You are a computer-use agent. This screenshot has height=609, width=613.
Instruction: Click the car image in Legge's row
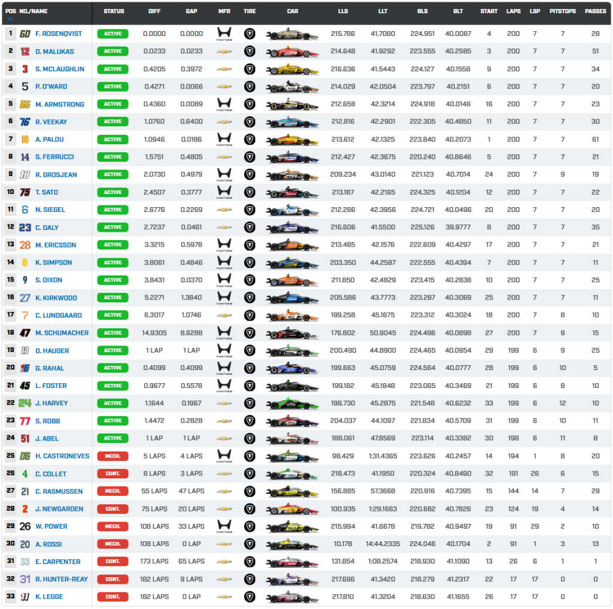point(292,596)
